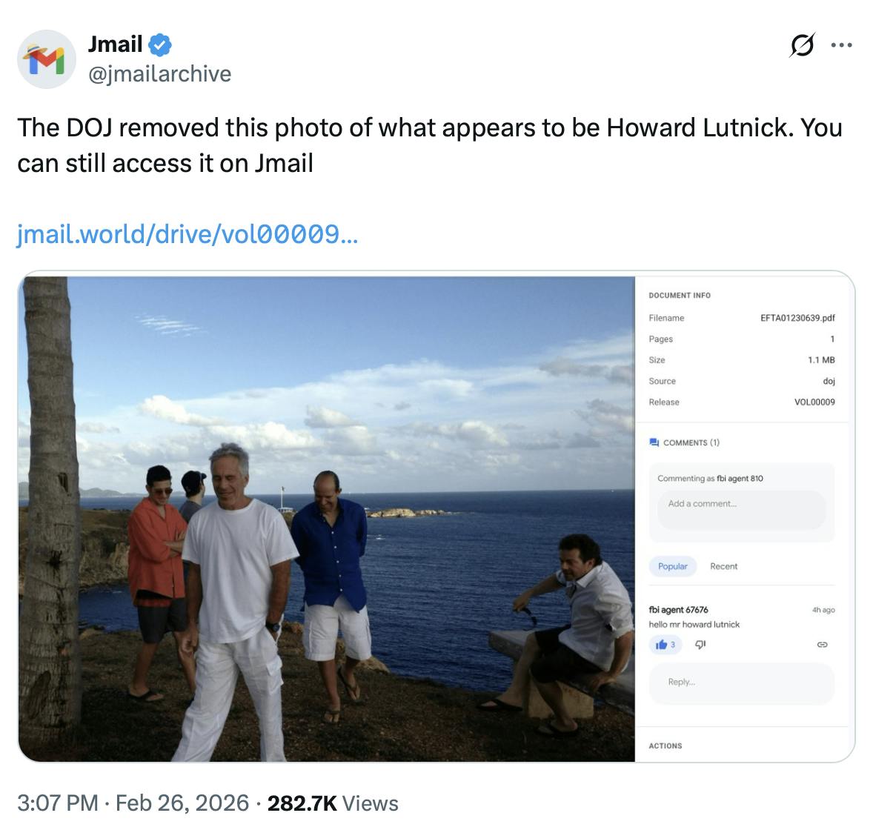
Task: Collapse the DOCUMENT INFO panel
Action: (678, 295)
